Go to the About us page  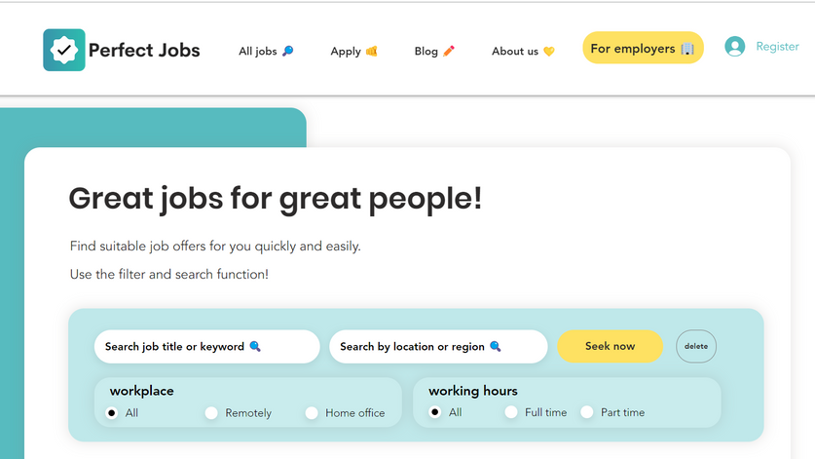(515, 52)
